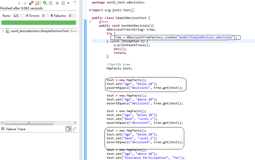
Task: Click the Next Failed Test arrow
Action: [19, 3]
